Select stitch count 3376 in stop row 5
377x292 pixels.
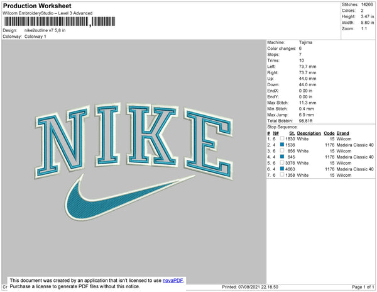[290, 163]
